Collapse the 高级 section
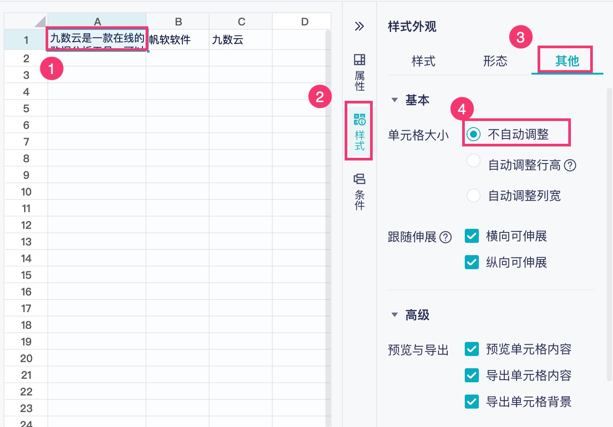The height and width of the screenshot is (427, 613). coord(395,315)
